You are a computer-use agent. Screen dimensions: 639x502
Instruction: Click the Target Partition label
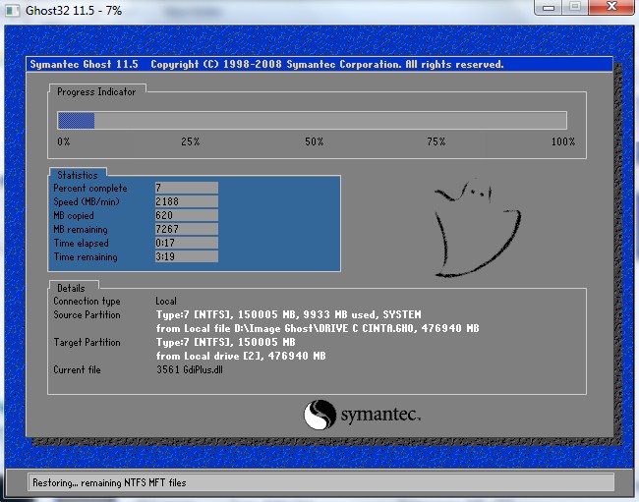coord(87,343)
